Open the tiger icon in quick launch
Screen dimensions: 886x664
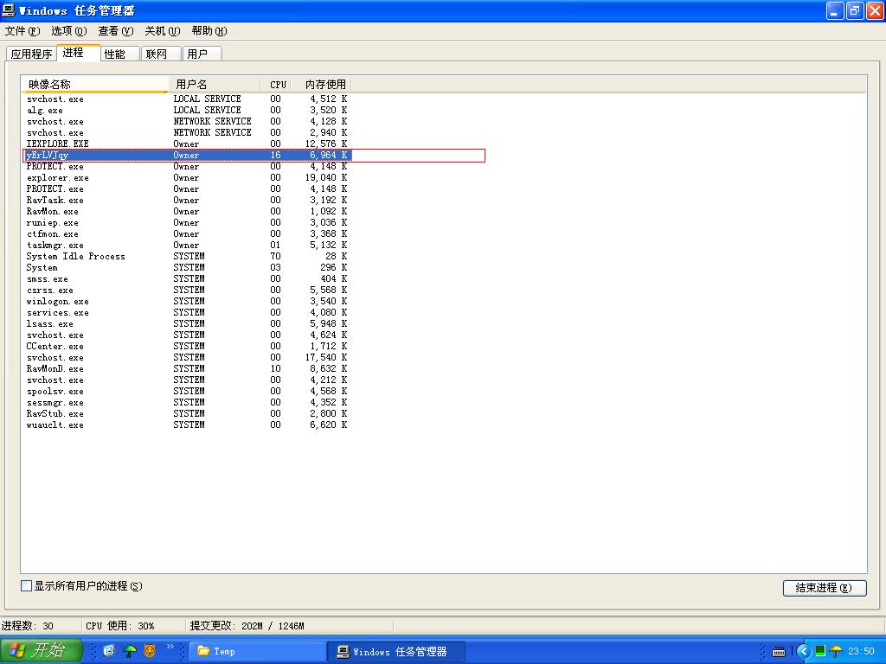pos(150,650)
